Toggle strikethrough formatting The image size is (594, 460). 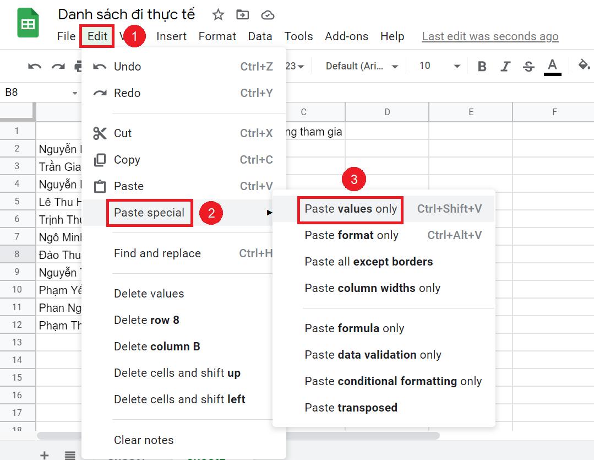coord(528,66)
